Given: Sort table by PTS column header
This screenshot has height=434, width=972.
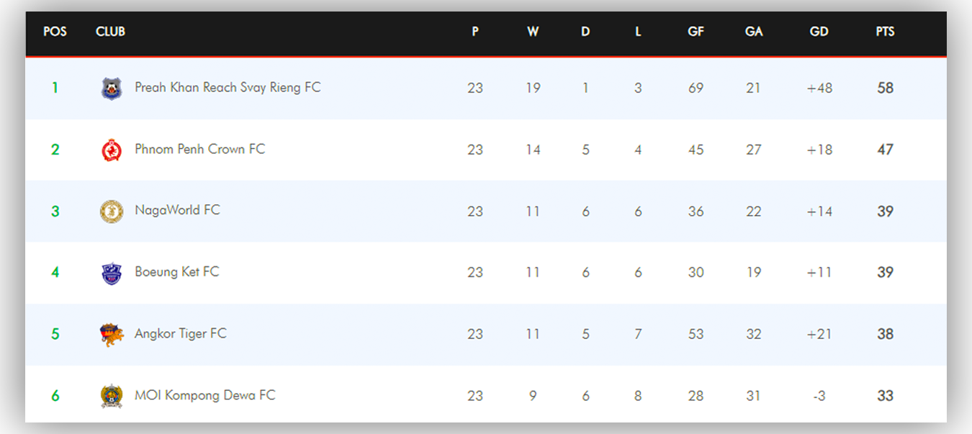Looking at the screenshot, I should click(885, 32).
